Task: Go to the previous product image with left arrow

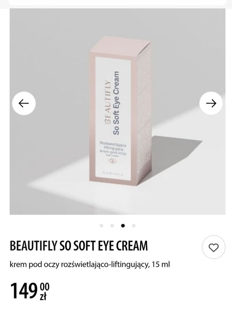Action: point(24,103)
